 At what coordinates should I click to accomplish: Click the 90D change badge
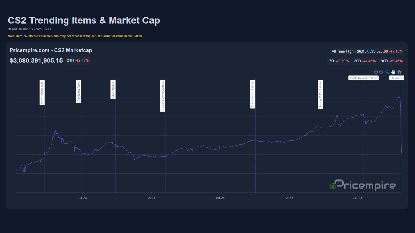coord(391,61)
